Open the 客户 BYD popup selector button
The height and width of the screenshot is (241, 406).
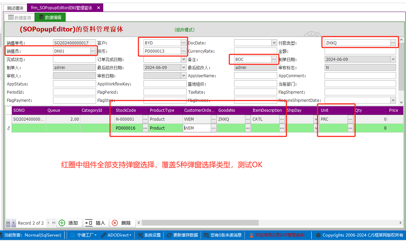pos(183,43)
